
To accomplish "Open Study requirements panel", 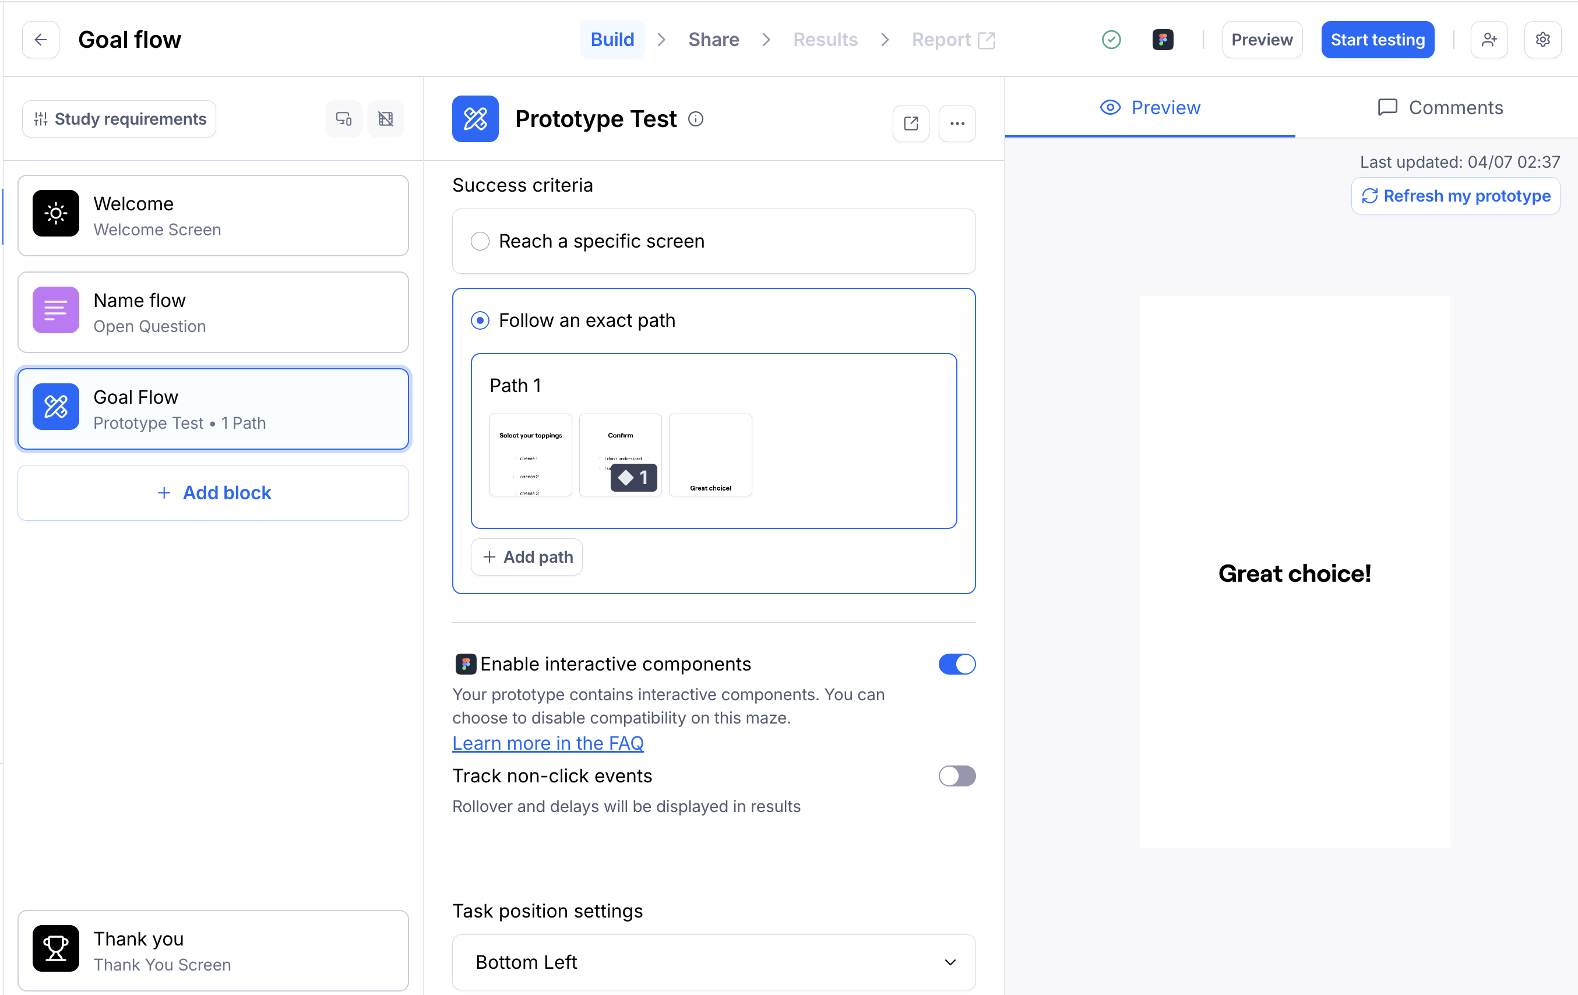I will click(119, 119).
